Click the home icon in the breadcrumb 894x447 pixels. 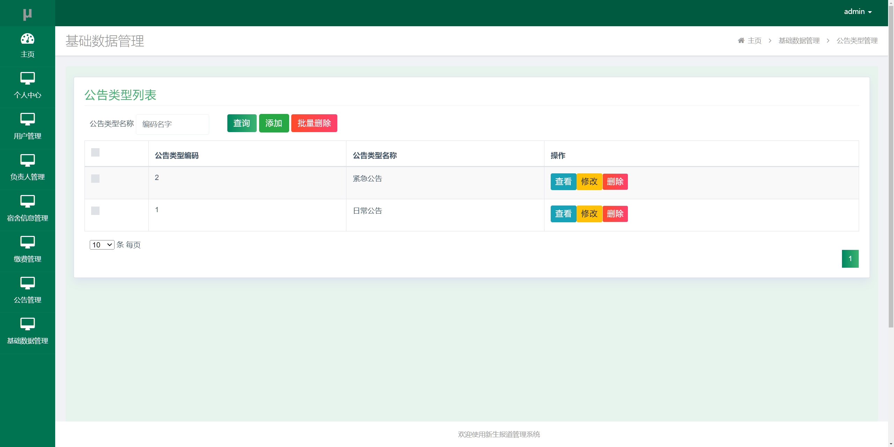click(x=741, y=41)
